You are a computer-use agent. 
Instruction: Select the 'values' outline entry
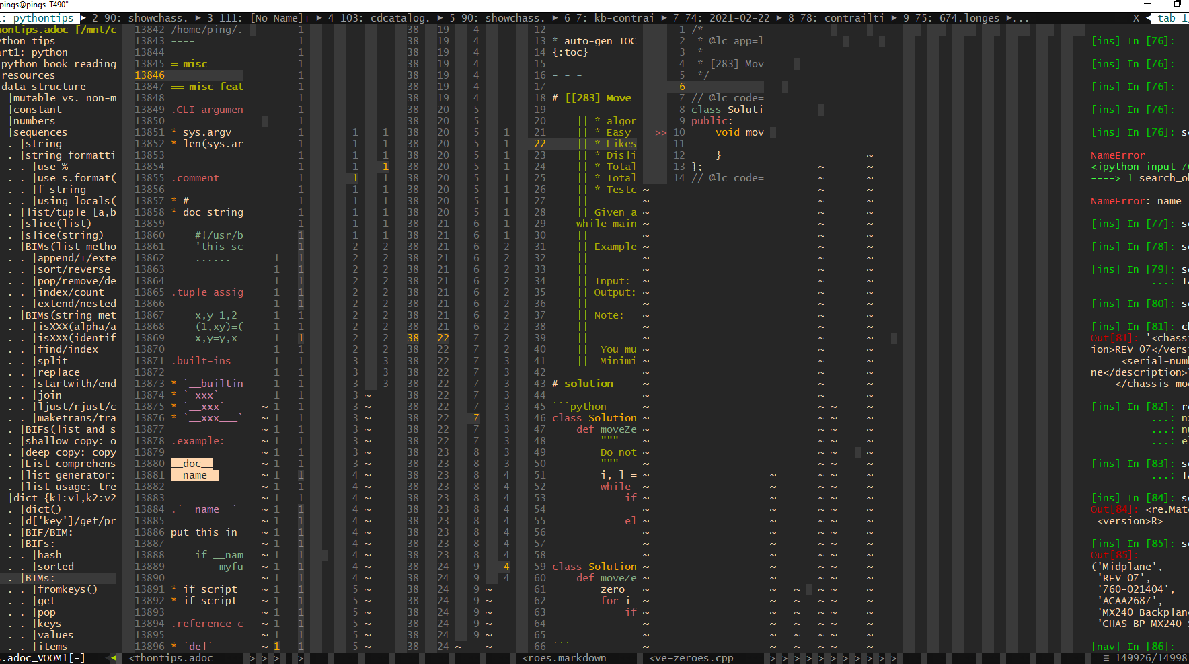[x=56, y=635]
